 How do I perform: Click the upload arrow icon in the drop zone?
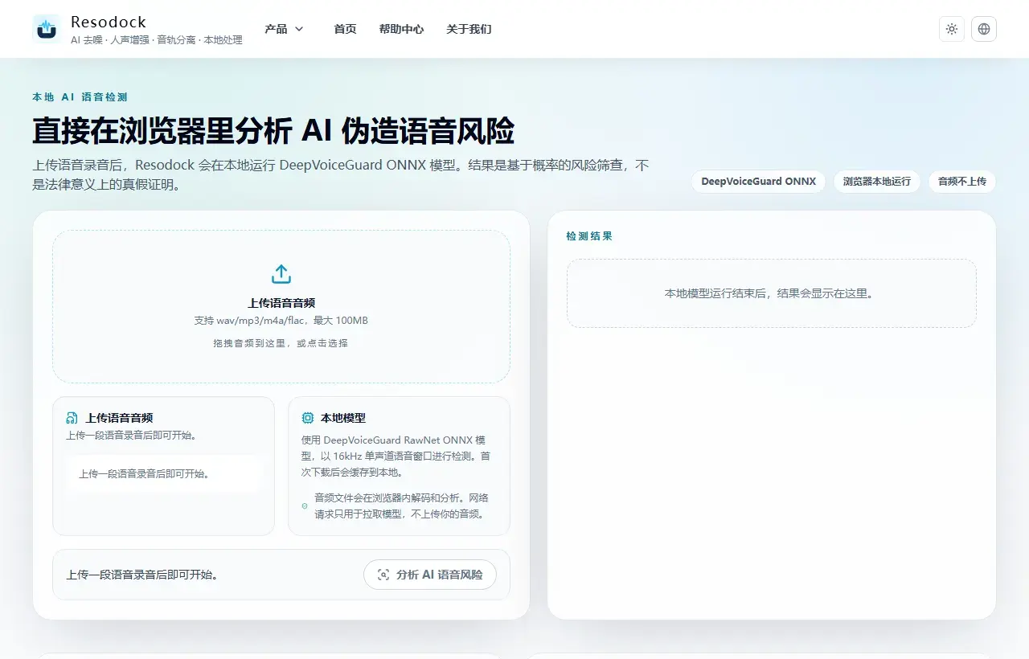click(281, 274)
